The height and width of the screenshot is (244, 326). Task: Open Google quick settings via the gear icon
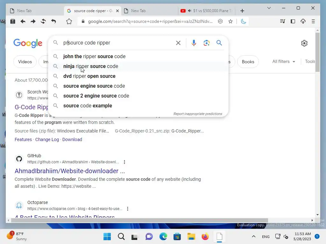point(304,43)
